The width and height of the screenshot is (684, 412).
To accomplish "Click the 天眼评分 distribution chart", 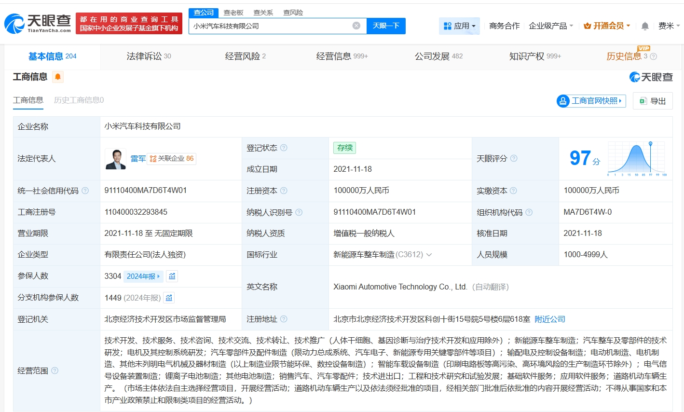I will pyautogui.click(x=636, y=158).
